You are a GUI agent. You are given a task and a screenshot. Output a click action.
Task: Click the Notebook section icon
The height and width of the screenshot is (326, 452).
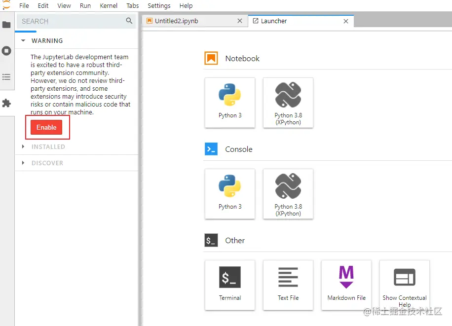click(x=211, y=58)
